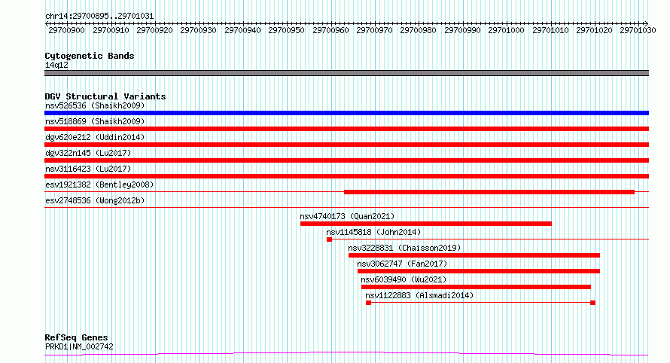Click the nsv3228831 (Chaisson2019) label
The width and height of the screenshot is (670, 363).
(404, 248)
